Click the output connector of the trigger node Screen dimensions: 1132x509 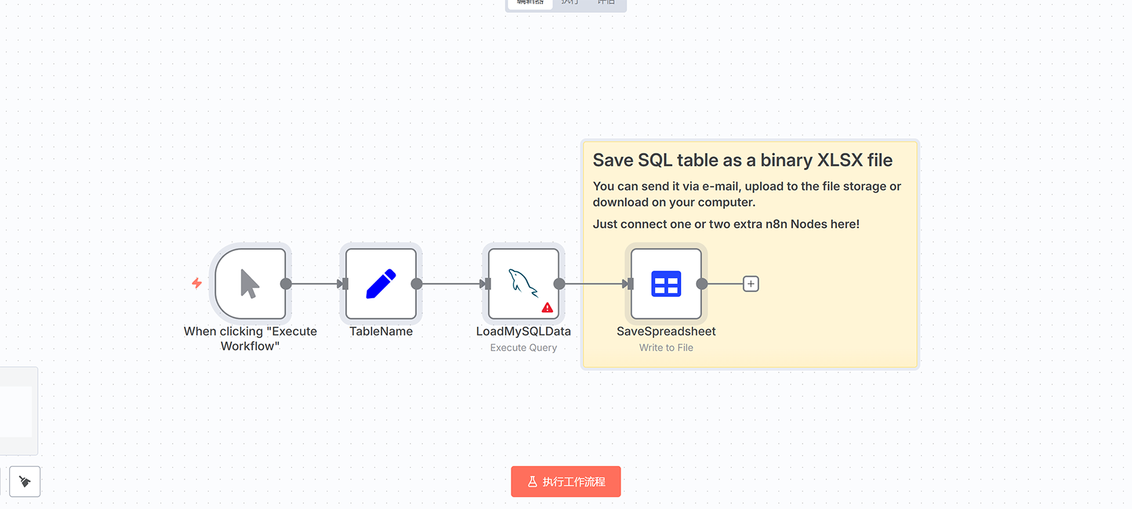coord(286,284)
